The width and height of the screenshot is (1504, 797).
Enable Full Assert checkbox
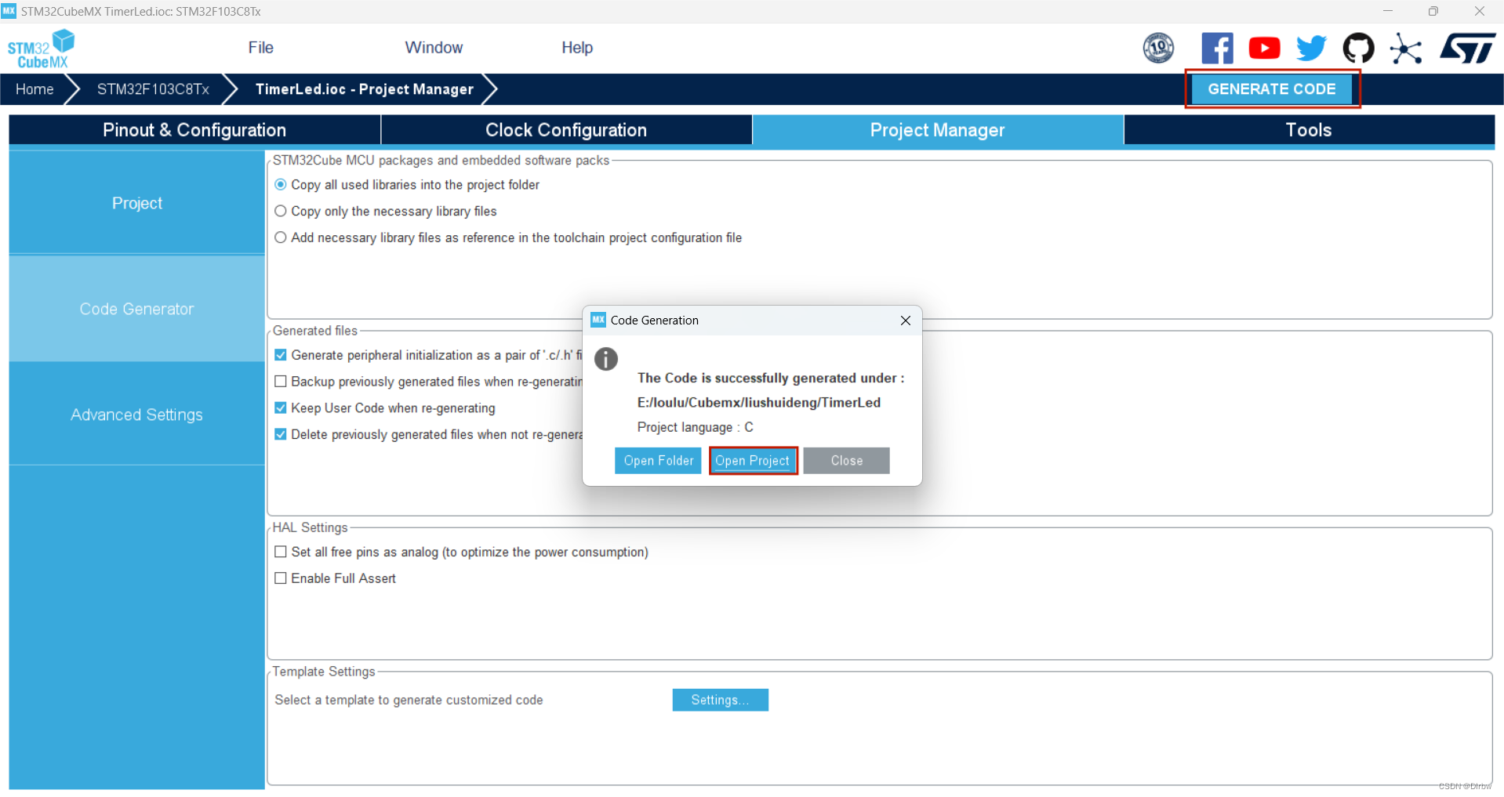[280, 578]
